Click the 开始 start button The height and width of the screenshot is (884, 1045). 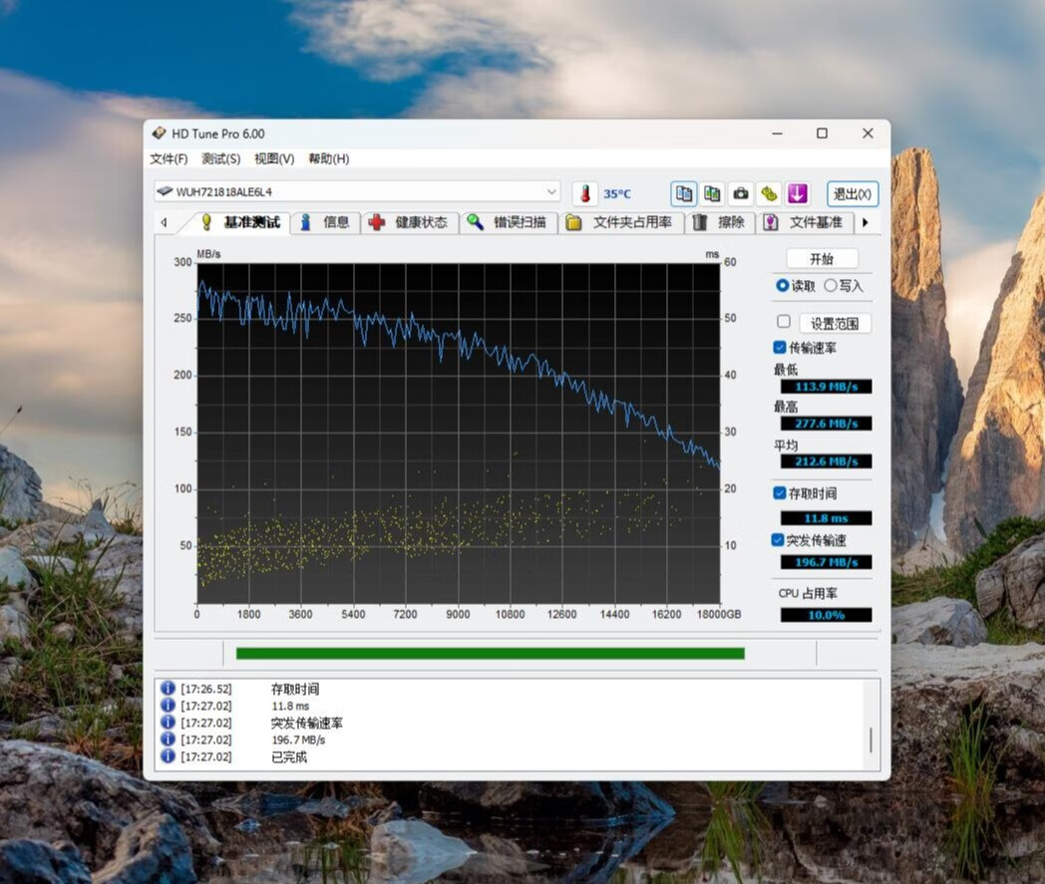(x=822, y=259)
